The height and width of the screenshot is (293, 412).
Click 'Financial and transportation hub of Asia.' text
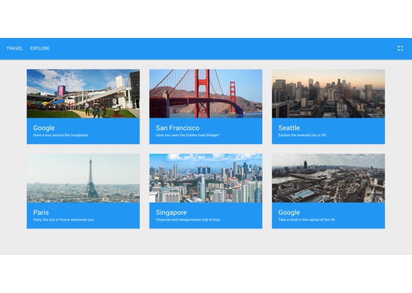pyautogui.click(x=188, y=219)
